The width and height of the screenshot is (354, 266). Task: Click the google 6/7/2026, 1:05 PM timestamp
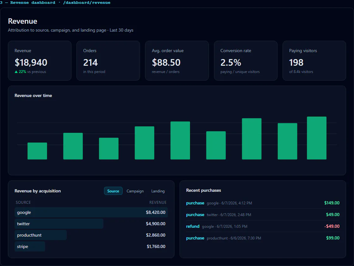click(x=225, y=226)
